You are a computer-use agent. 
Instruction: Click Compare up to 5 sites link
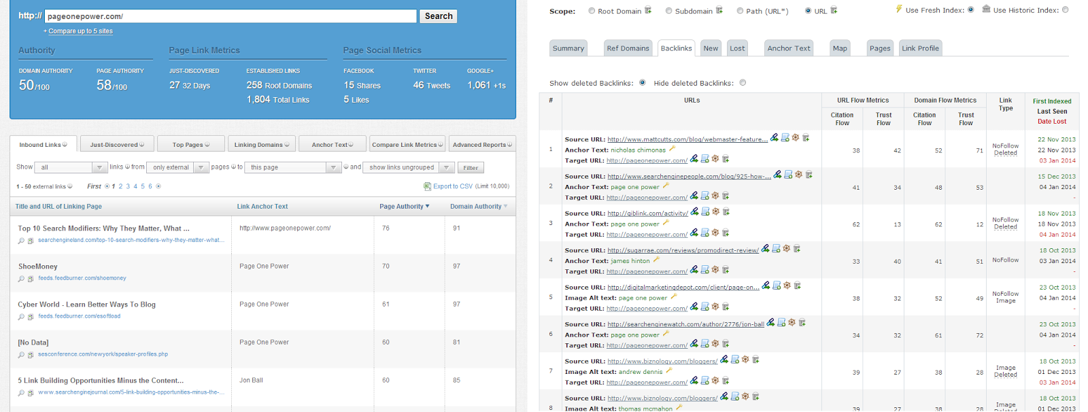[80, 31]
